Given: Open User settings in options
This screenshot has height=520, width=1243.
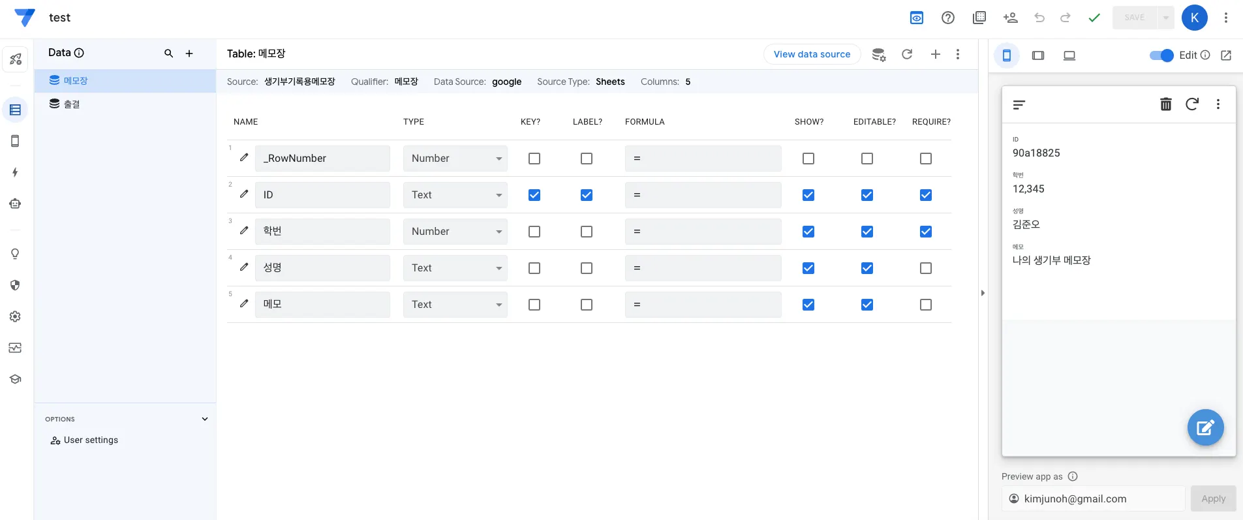Looking at the screenshot, I should point(91,440).
